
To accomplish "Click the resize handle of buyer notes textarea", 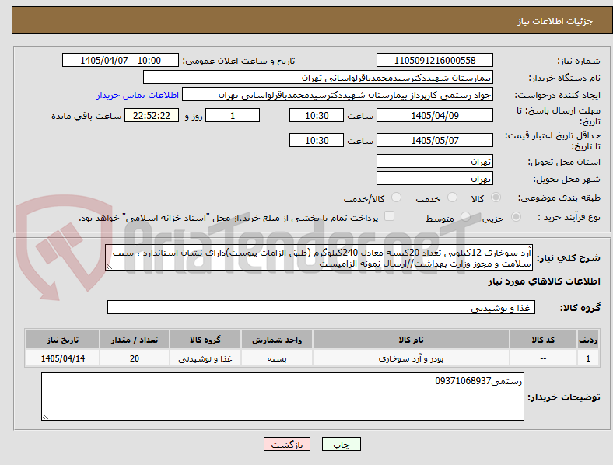I will 45,417.
